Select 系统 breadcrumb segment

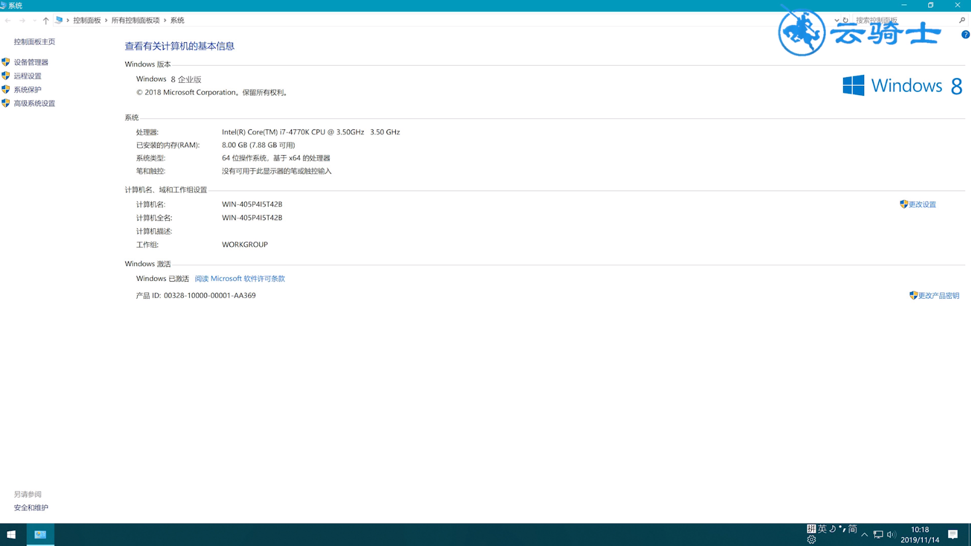177,20
